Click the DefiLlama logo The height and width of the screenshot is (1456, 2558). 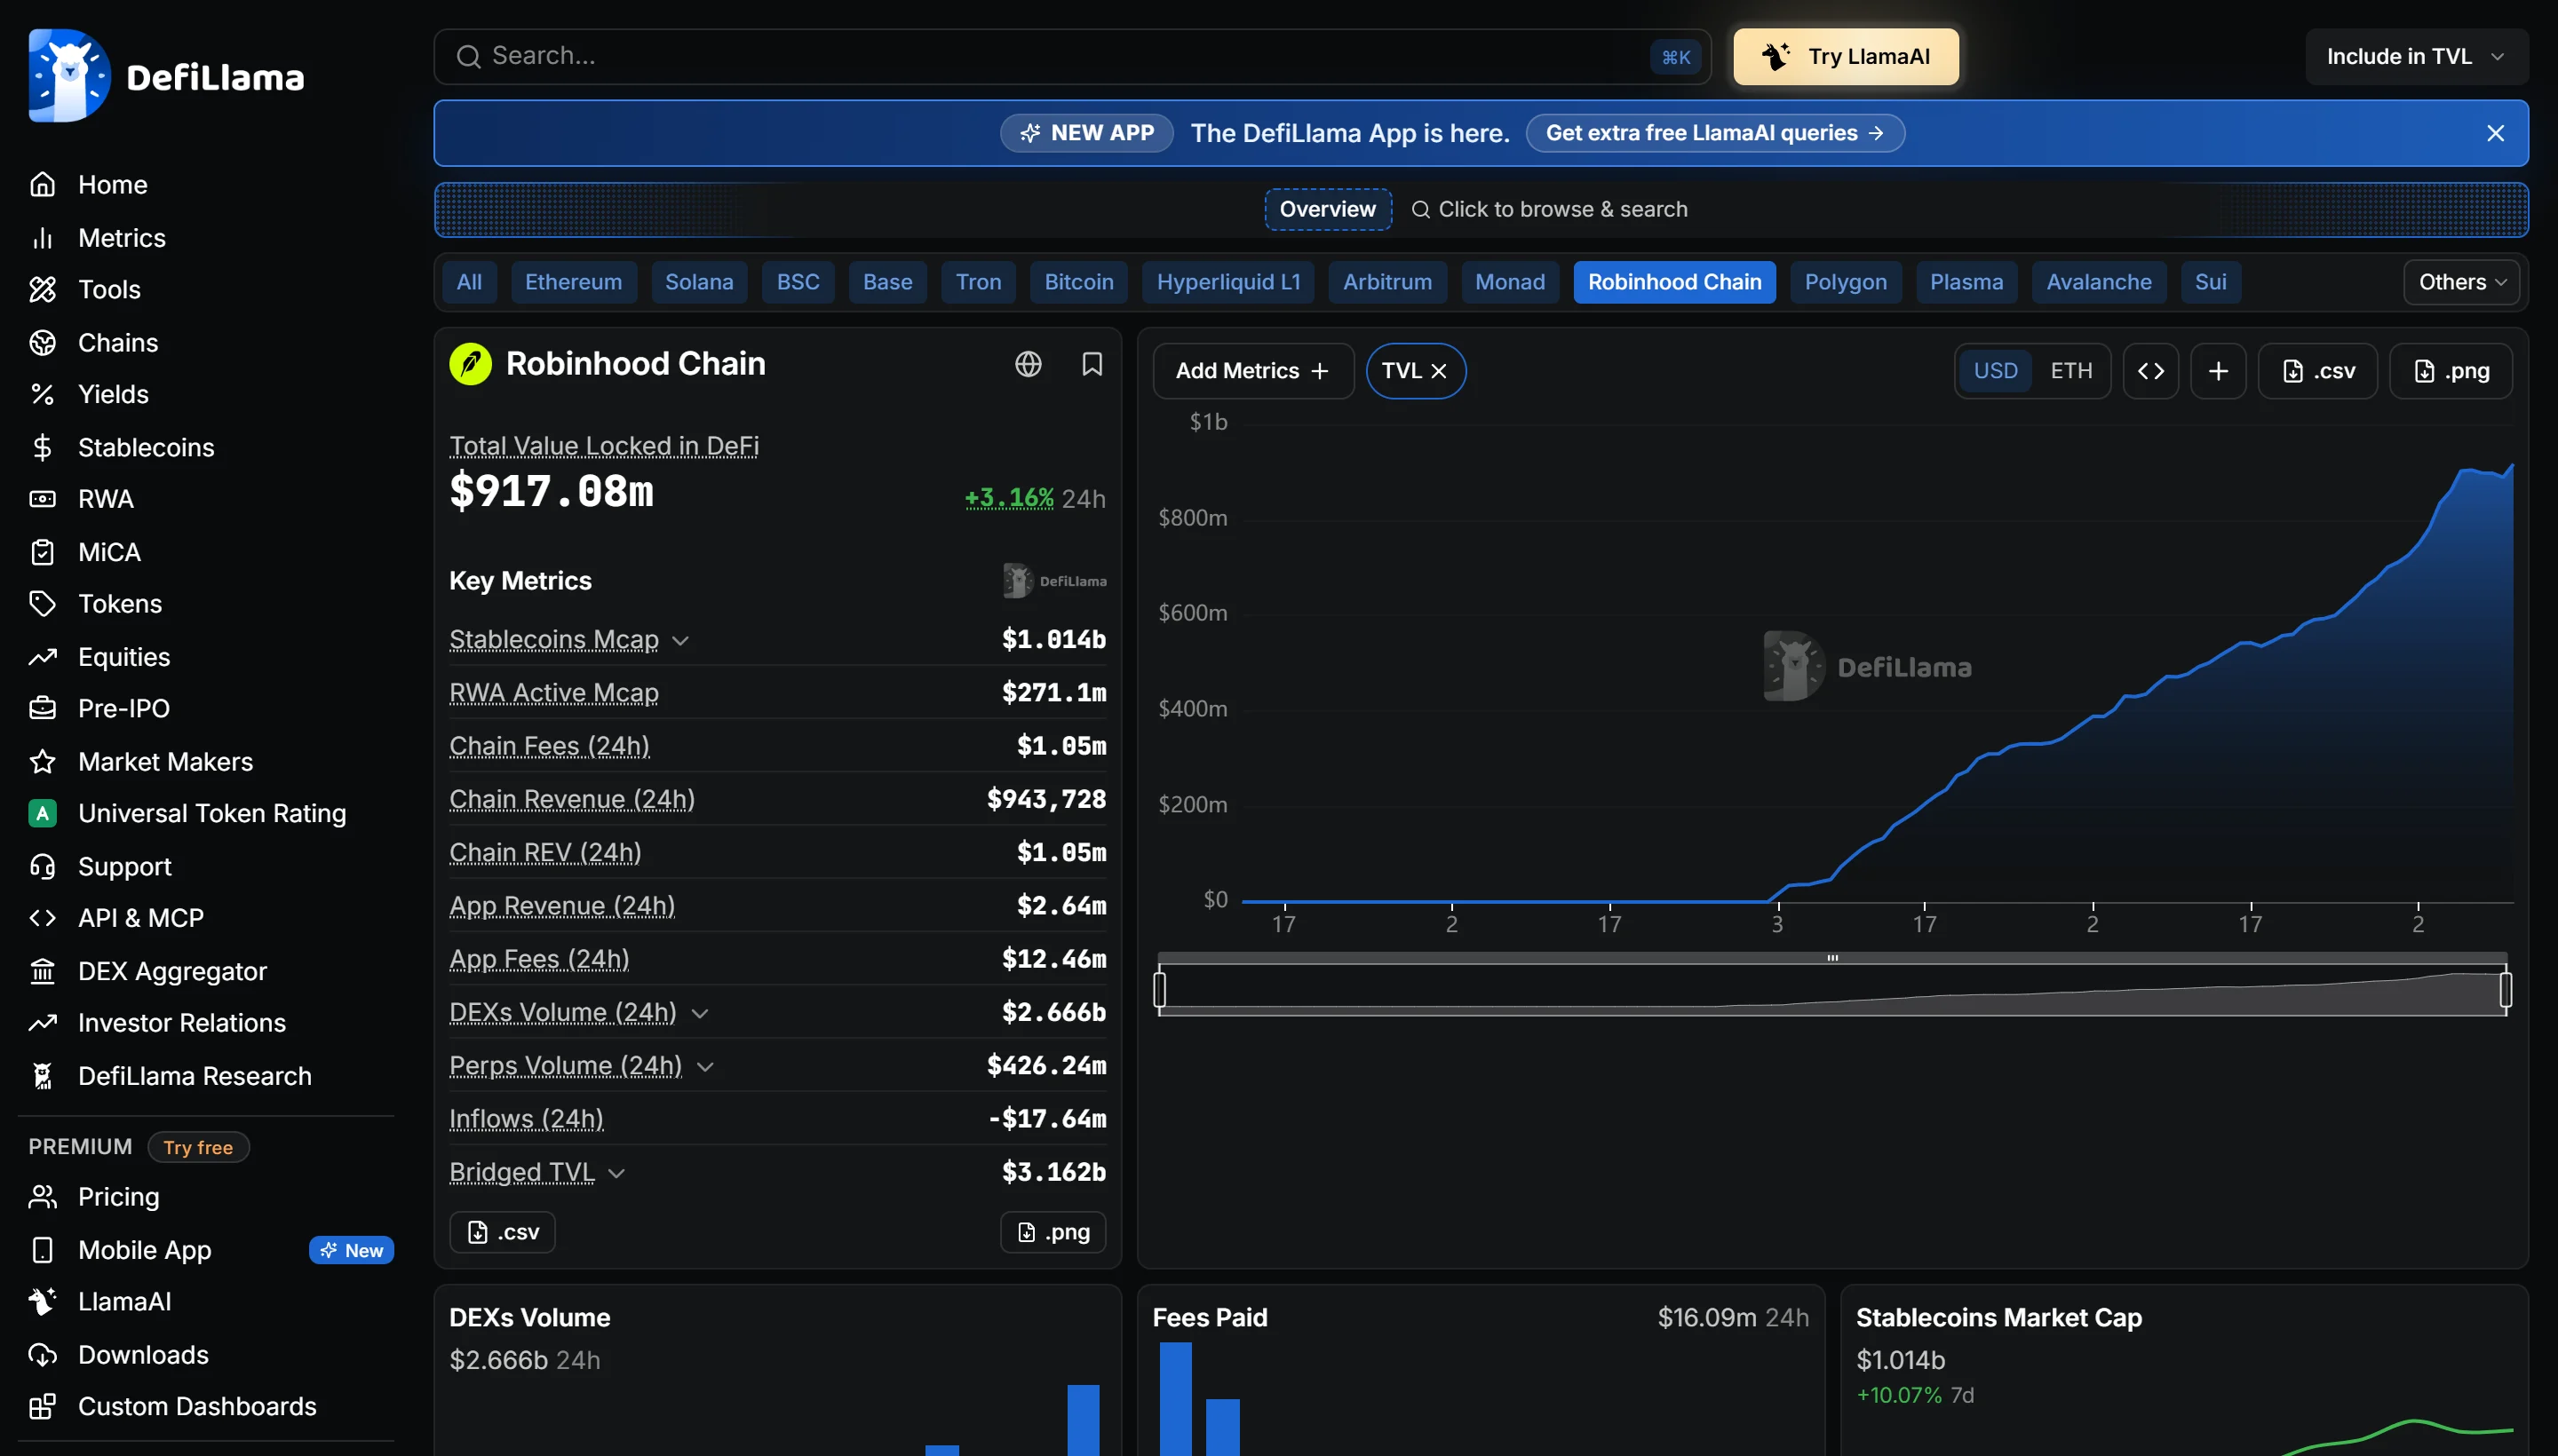[x=166, y=76]
